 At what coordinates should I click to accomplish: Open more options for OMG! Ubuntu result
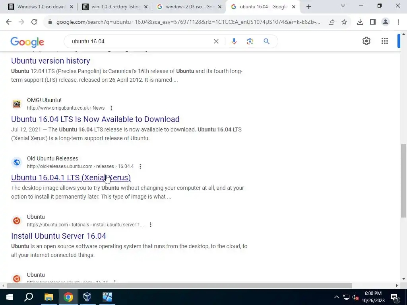[111, 108]
